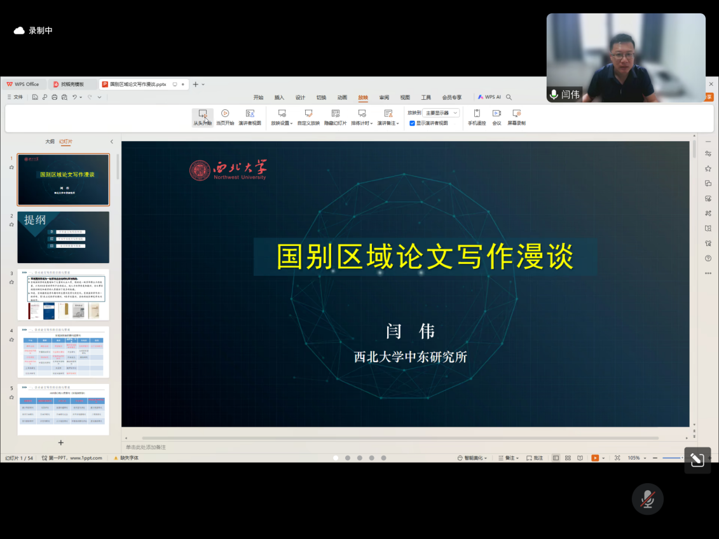The width and height of the screenshot is (719, 539).
Task: Switch to the 设计 ribbon tab
Action: pos(300,97)
